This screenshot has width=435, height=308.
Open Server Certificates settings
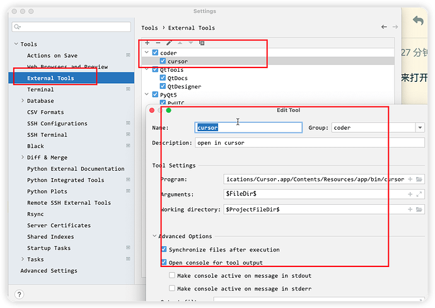point(59,225)
